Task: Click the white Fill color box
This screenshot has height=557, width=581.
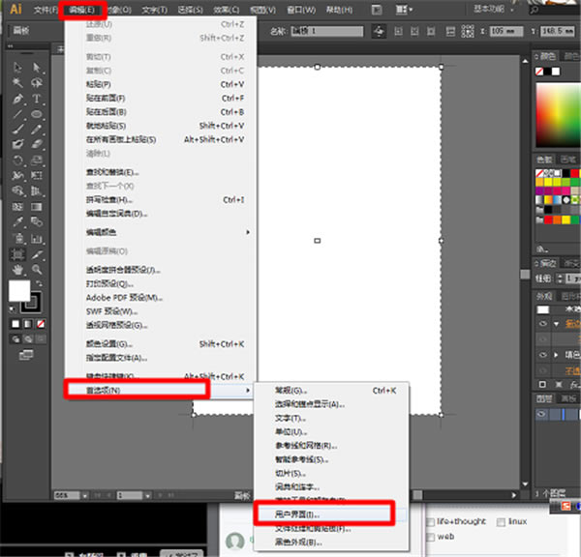Action: [x=20, y=291]
